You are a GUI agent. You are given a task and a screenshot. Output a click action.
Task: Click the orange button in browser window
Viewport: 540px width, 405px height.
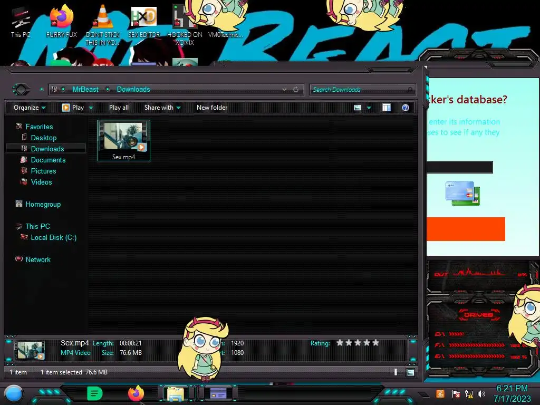(466, 229)
